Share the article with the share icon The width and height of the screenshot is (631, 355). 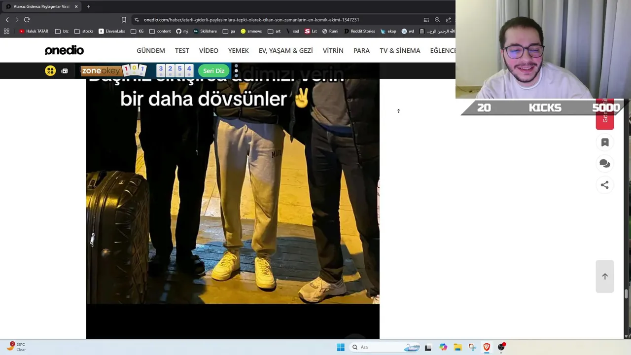pyautogui.click(x=605, y=185)
